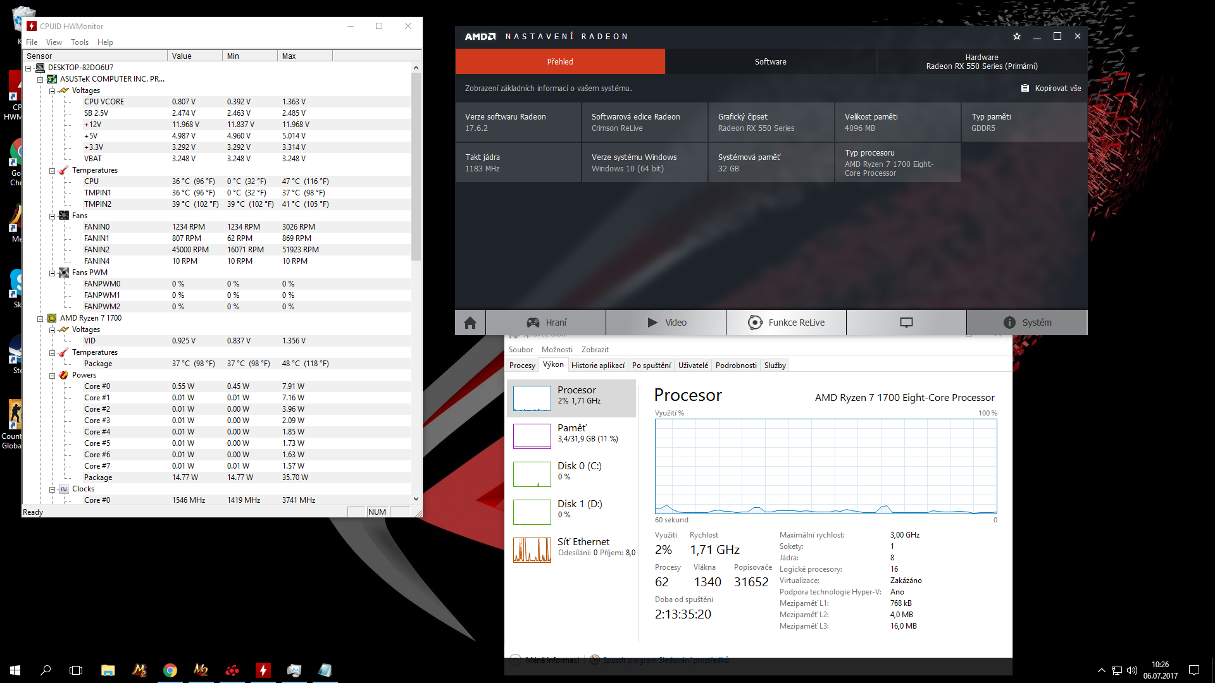Image resolution: width=1215 pixels, height=683 pixels.
Task: Open the network icon in system tray
Action: coord(1117,670)
